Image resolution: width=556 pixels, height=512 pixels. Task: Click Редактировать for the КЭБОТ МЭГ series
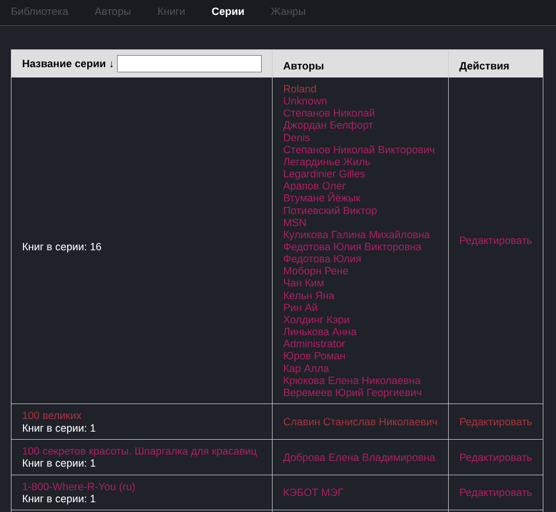click(495, 492)
